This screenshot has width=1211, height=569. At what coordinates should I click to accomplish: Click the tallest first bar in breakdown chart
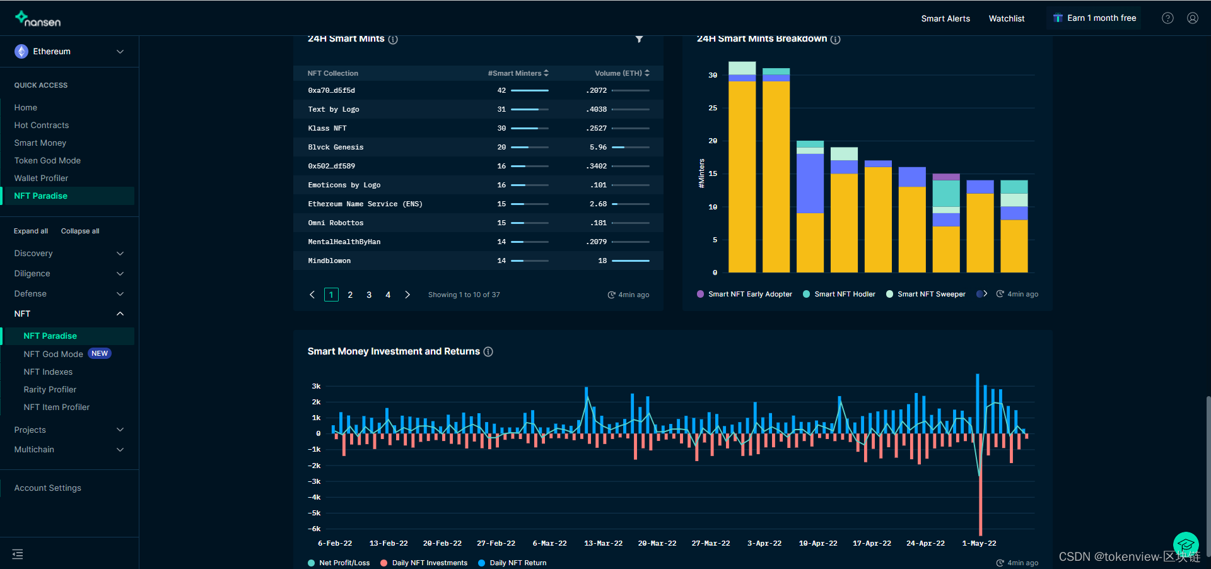click(742, 167)
